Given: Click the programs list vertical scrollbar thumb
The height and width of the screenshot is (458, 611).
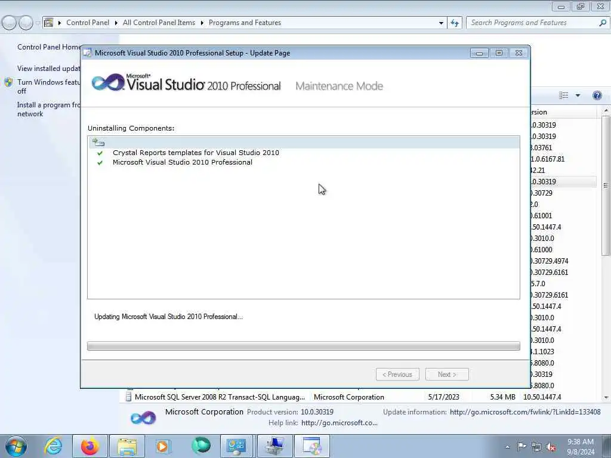Looking at the screenshot, I should pos(606,185).
